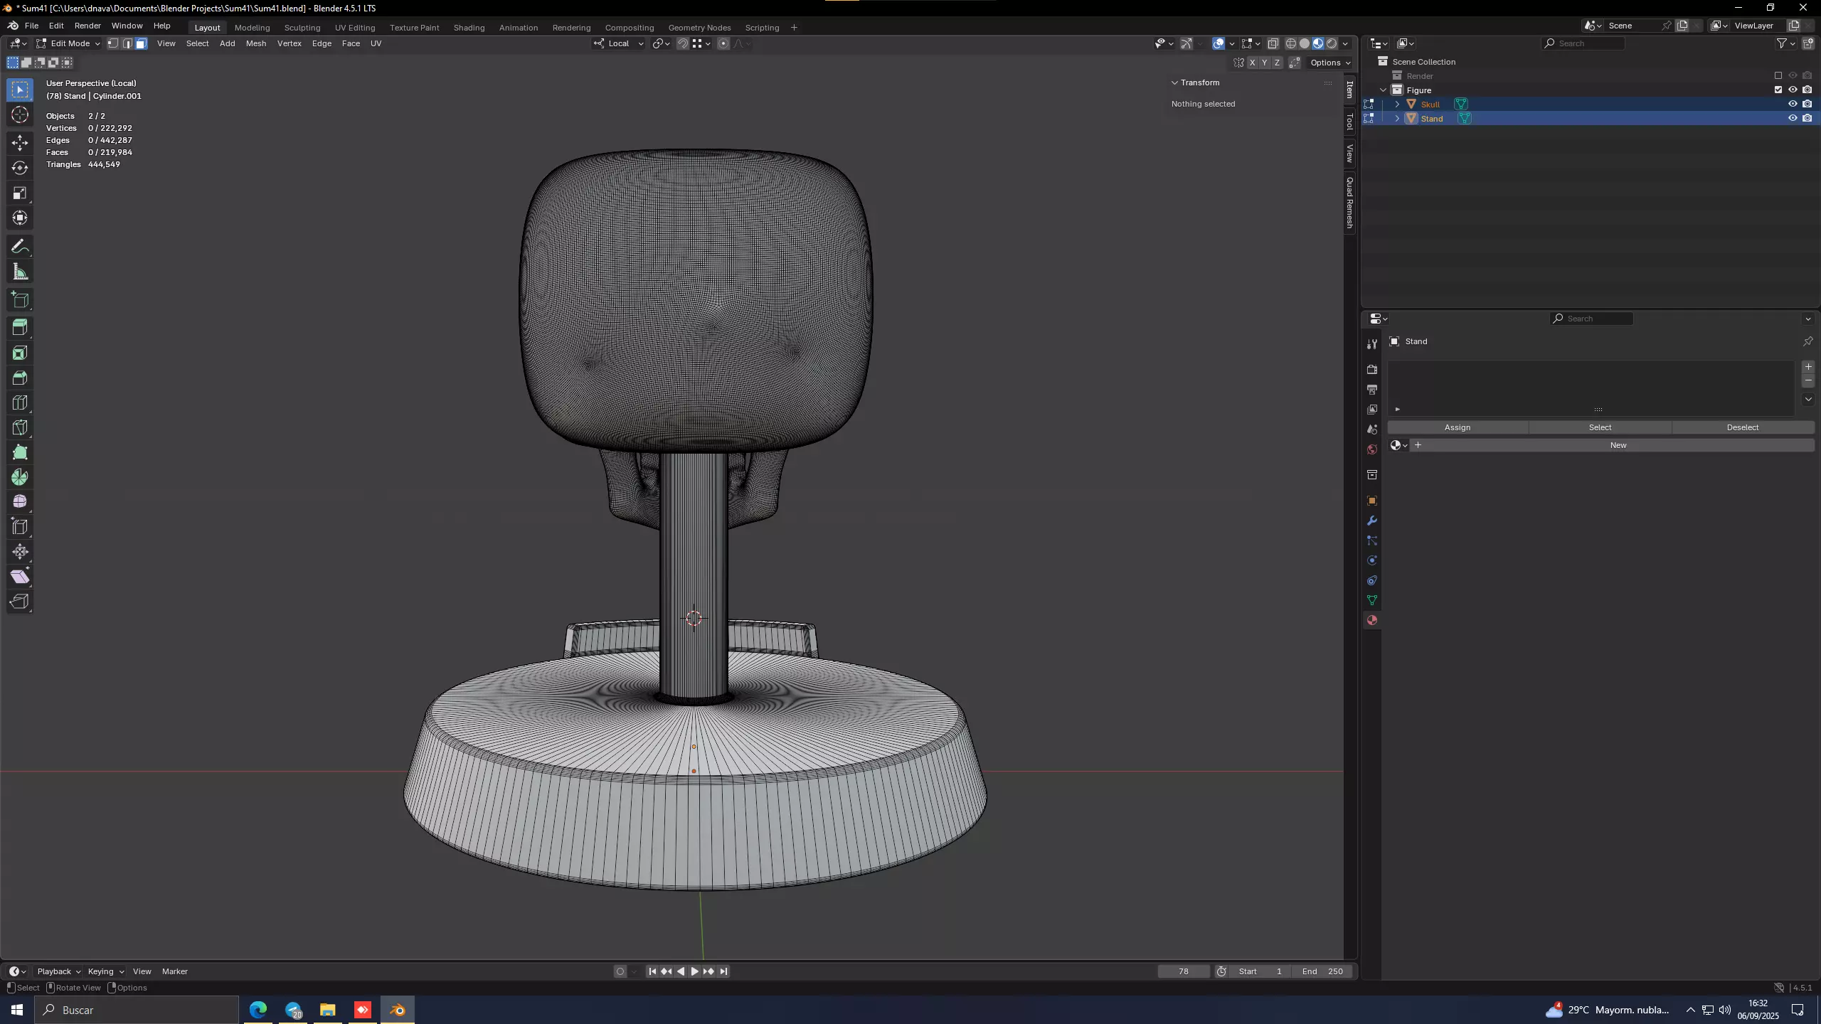Switch to the Sculpting workspace tab
This screenshot has width=1821, height=1024.
[x=302, y=28]
